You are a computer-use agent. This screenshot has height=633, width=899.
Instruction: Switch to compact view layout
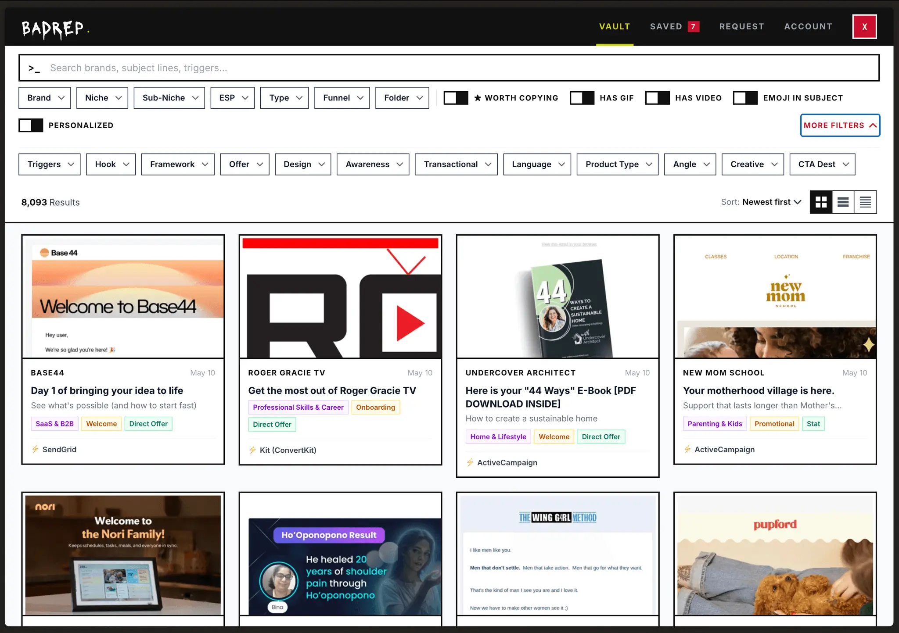point(865,202)
